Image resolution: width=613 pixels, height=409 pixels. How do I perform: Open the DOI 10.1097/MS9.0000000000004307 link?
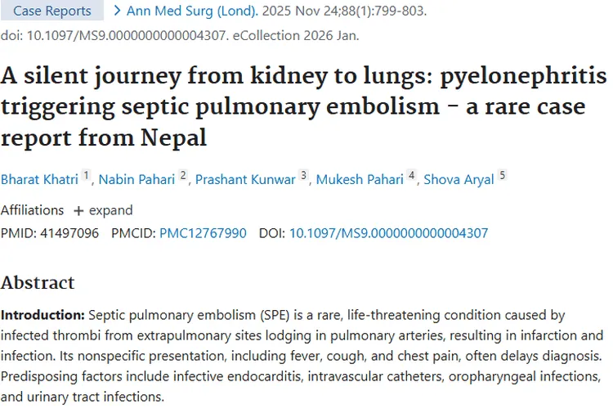tap(388, 233)
